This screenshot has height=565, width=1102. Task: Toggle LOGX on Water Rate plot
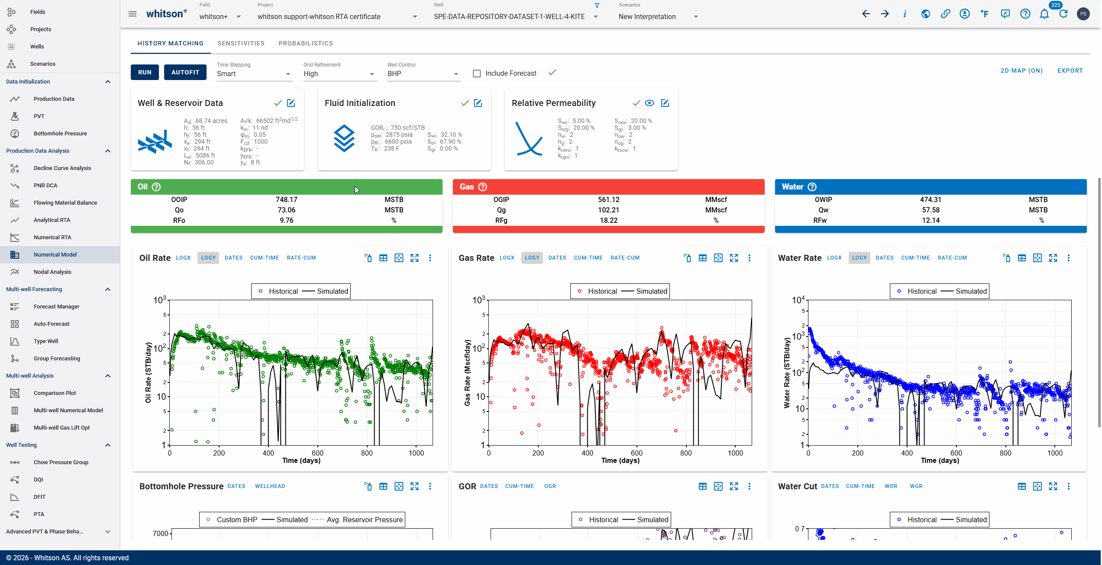pyautogui.click(x=834, y=258)
